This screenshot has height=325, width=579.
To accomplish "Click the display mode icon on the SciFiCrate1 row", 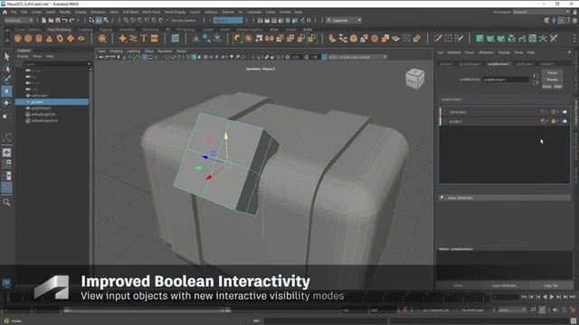I will (553, 112).
